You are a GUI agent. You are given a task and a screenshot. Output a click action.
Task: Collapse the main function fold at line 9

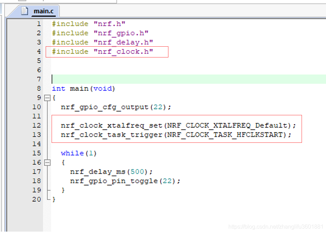(47, 98)
